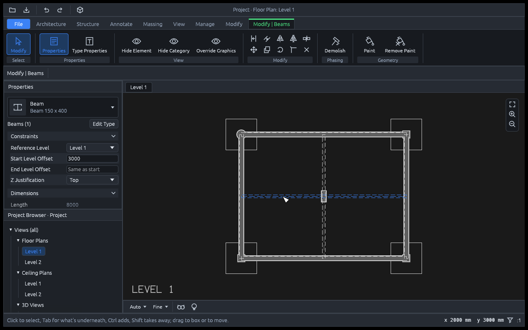Select the Mirror - Pick Axis tool
The image size is (528, 330).
tap(280, 39)
